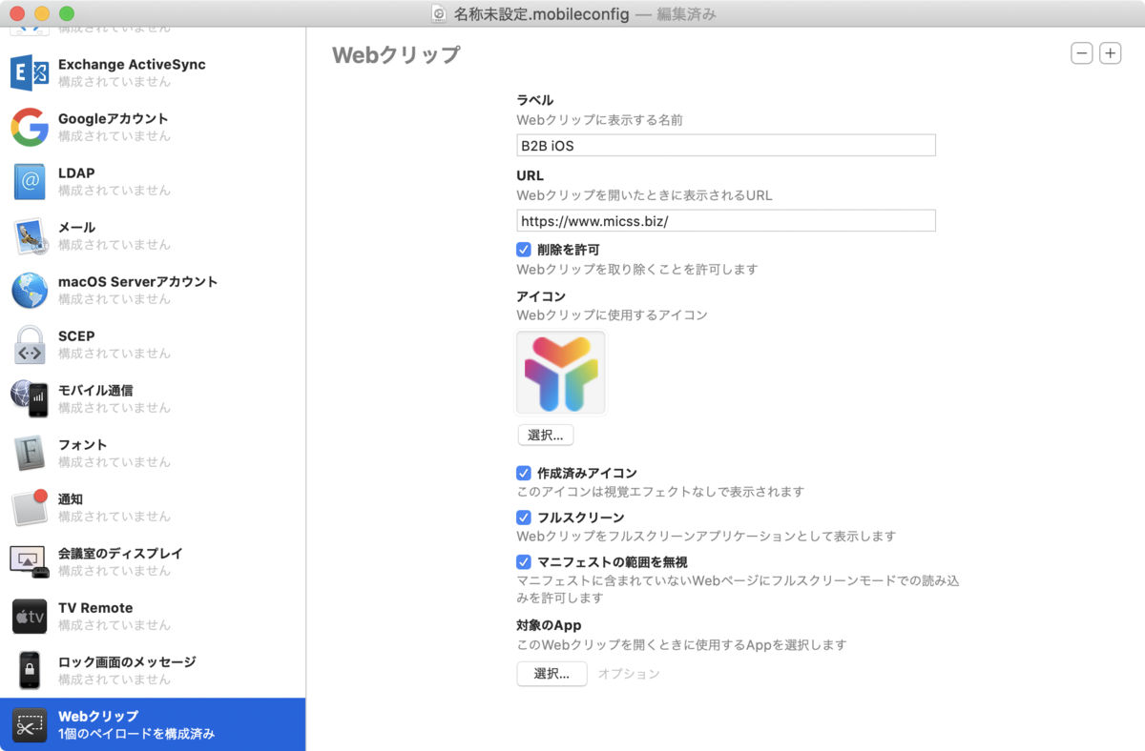Click the icon 選択... button
The height and width of the screenshot is (751, 1145).
546,435
